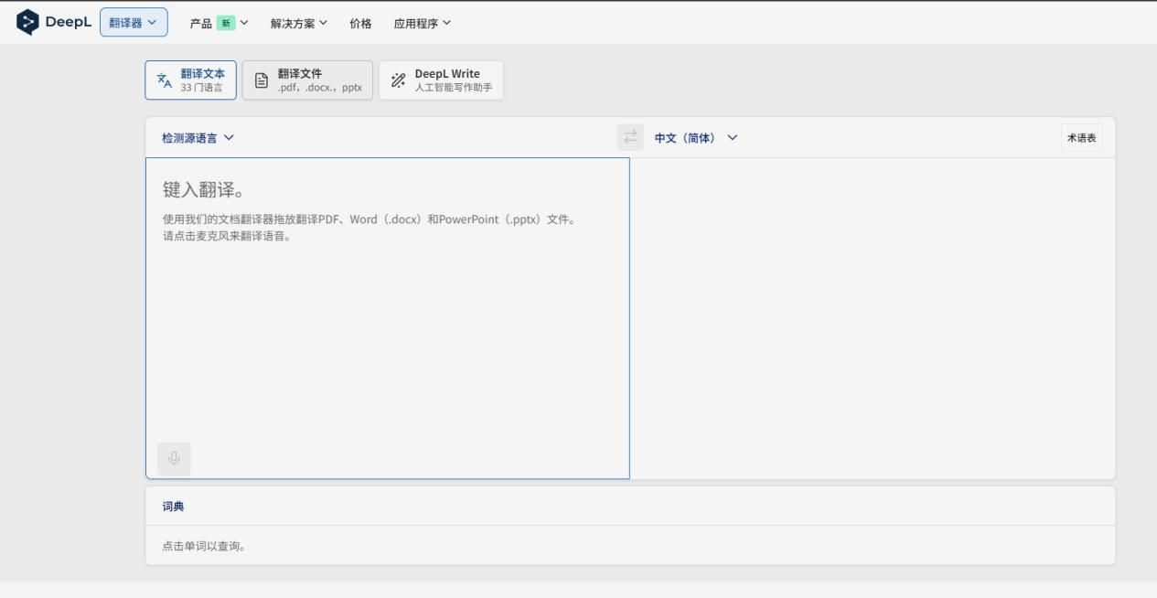This screenshot has height=598, width=1157.
Task: Click the 点击单词以查询。 text
Action: [x=206, y=547]
